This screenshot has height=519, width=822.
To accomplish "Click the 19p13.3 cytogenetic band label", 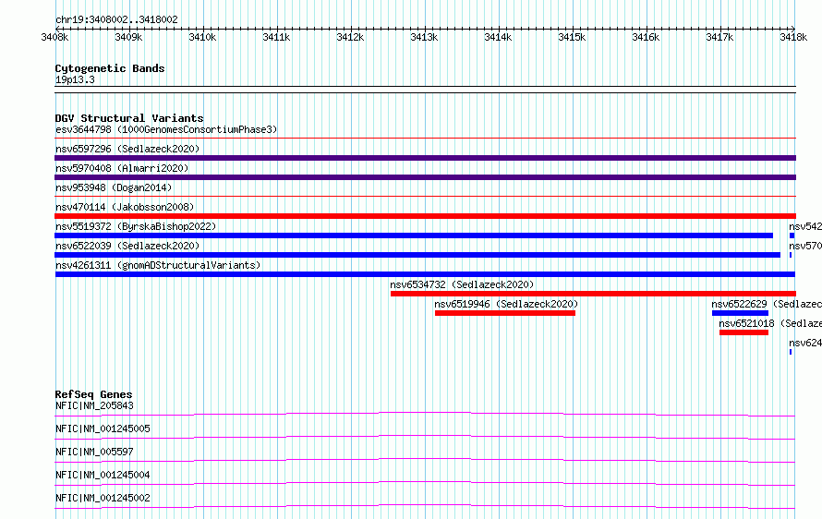I will (75, 79).
